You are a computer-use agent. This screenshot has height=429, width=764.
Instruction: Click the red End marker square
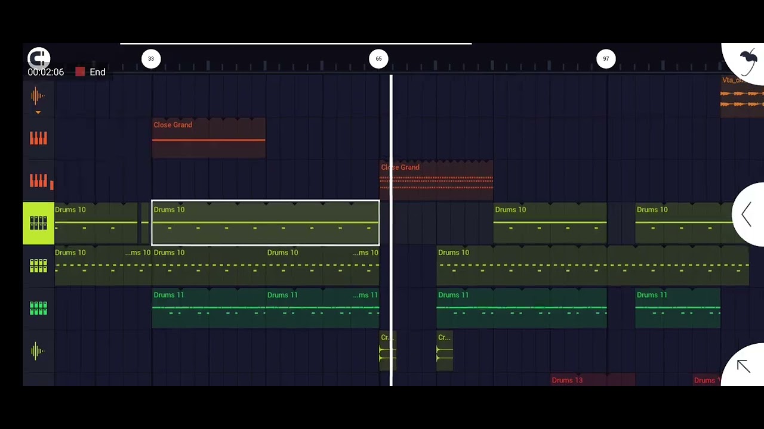coord(81,72)
